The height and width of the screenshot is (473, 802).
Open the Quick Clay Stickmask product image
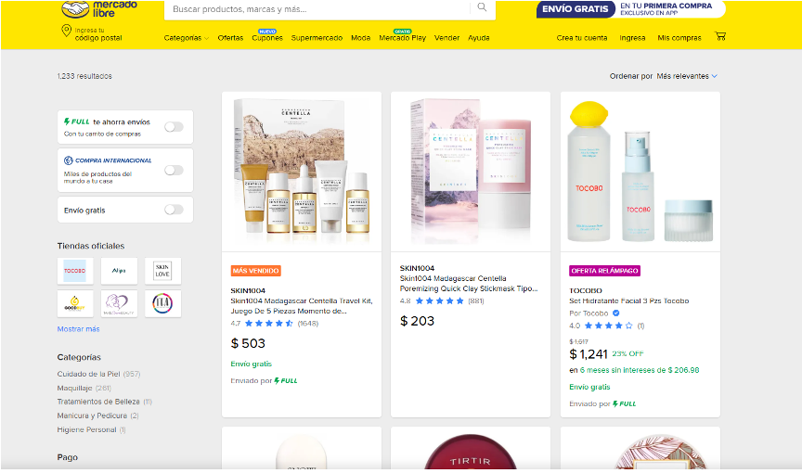pos(471,172)
